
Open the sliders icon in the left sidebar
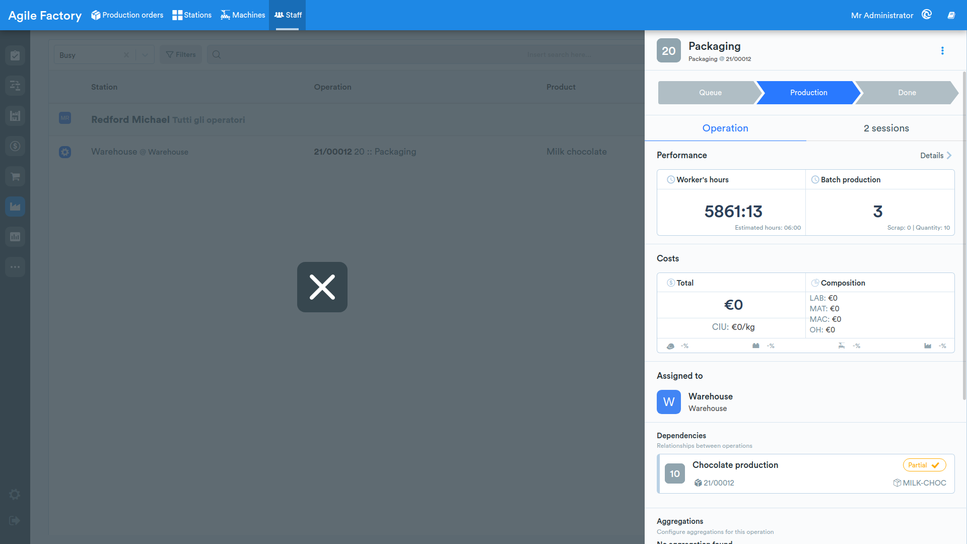[15, 86]
